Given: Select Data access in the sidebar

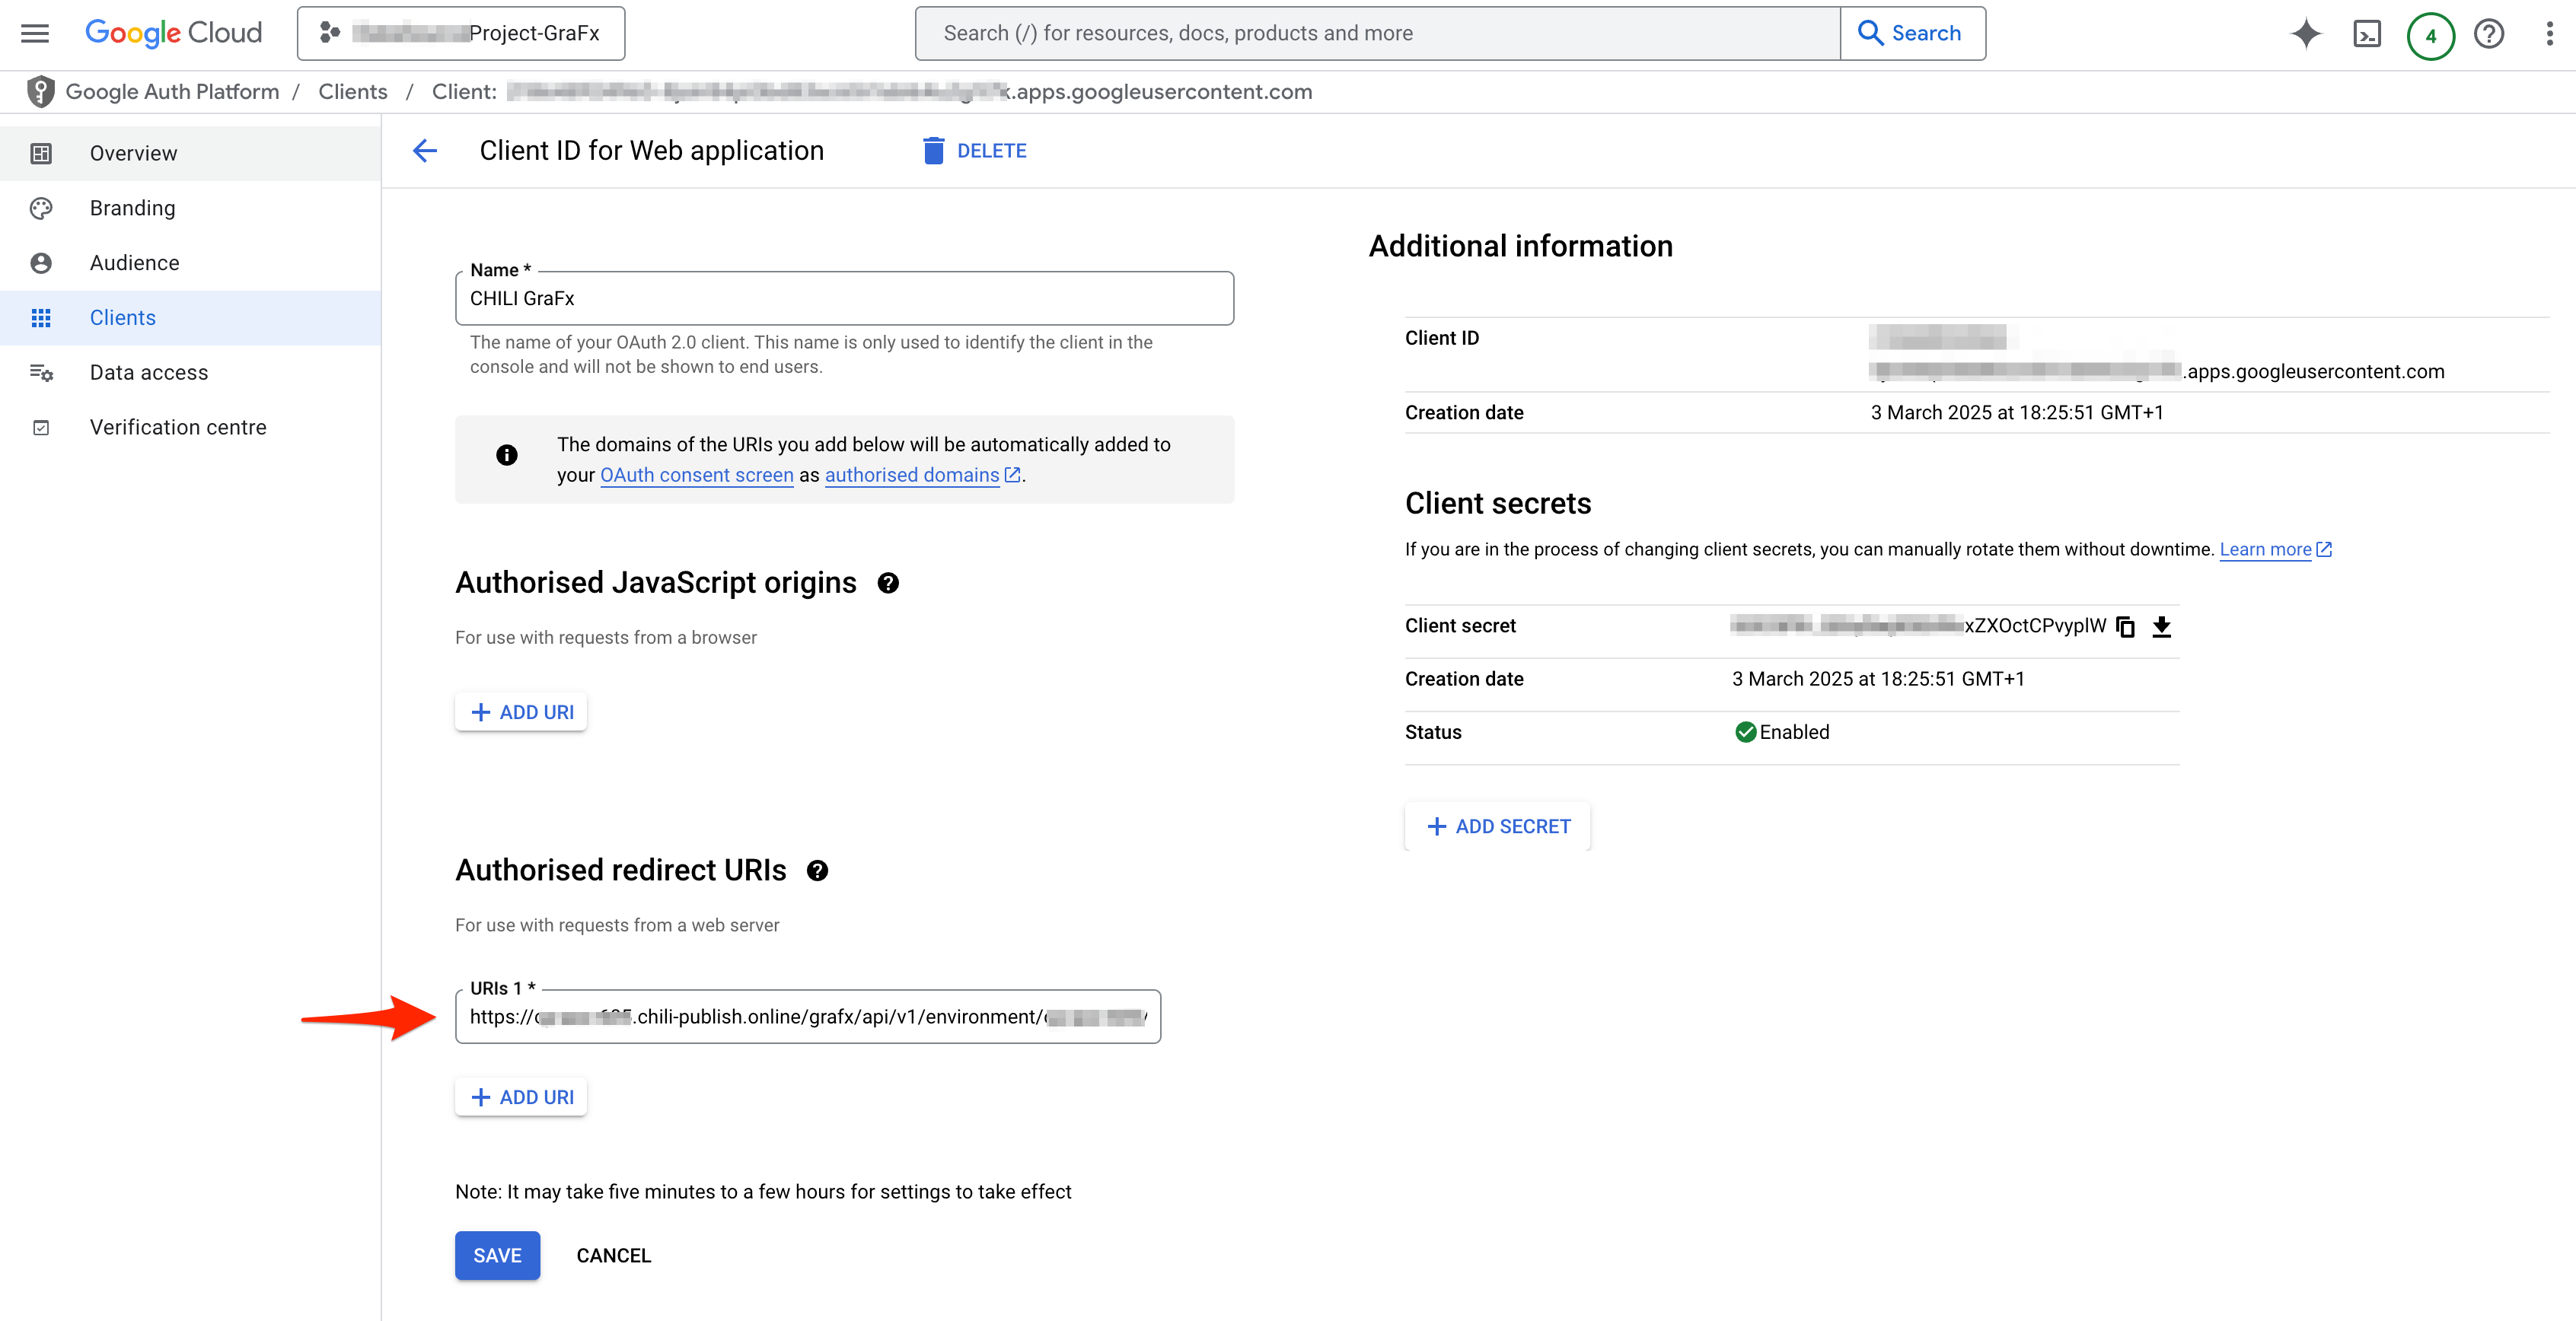Looking at the screenshot, I should (x=190, y=372).
